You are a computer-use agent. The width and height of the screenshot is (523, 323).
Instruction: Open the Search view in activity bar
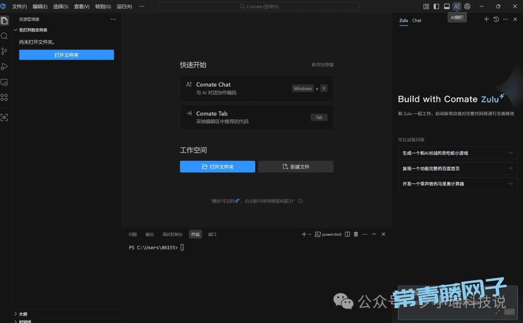click(4, 36)
